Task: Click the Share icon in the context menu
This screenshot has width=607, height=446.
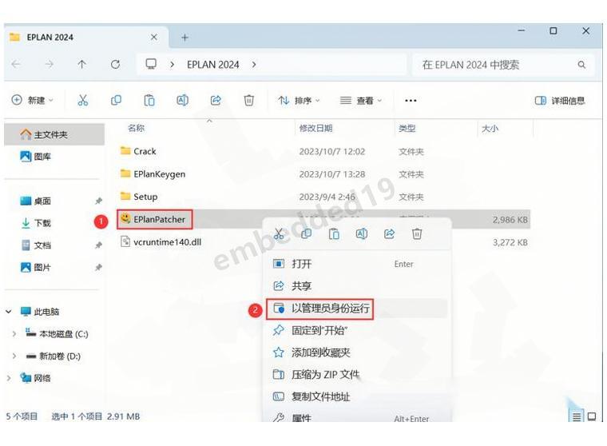Action: tap(389, 233)
